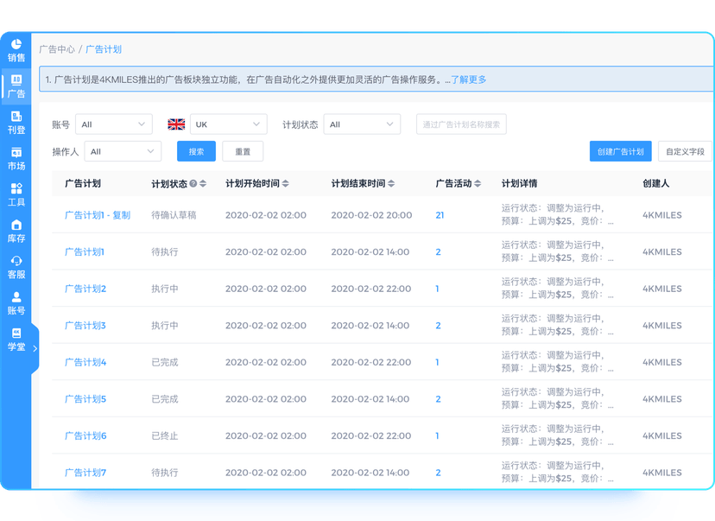715x521 pixels.
Task: Click the 创建广告计划 create button
Action: click(621, 151)
